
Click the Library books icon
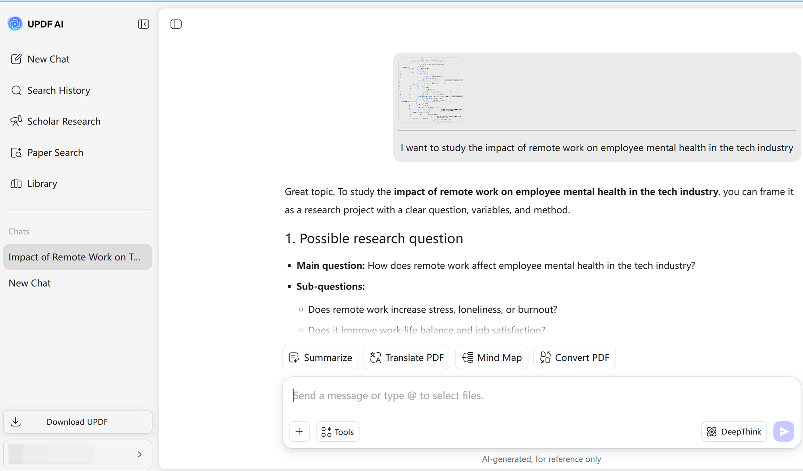tap(16, 183)
